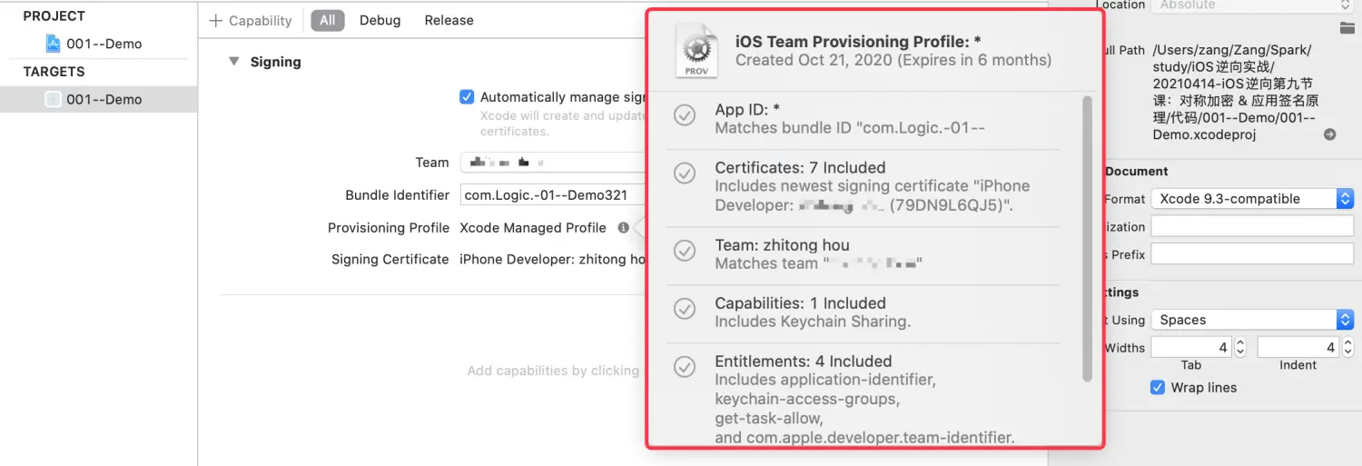
Task: Open the Location Absolute dropdown
Action: point(1252,5)
